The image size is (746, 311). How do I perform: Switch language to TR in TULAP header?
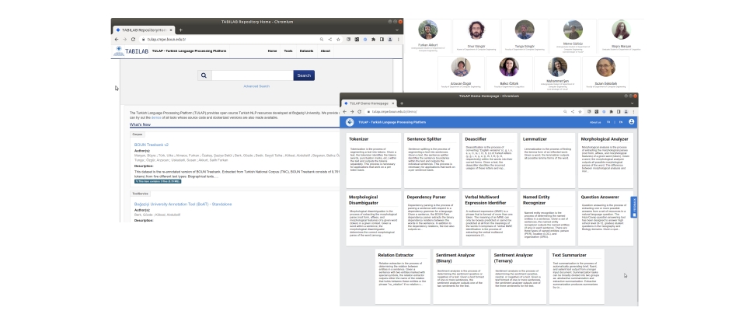pos(608,122)
